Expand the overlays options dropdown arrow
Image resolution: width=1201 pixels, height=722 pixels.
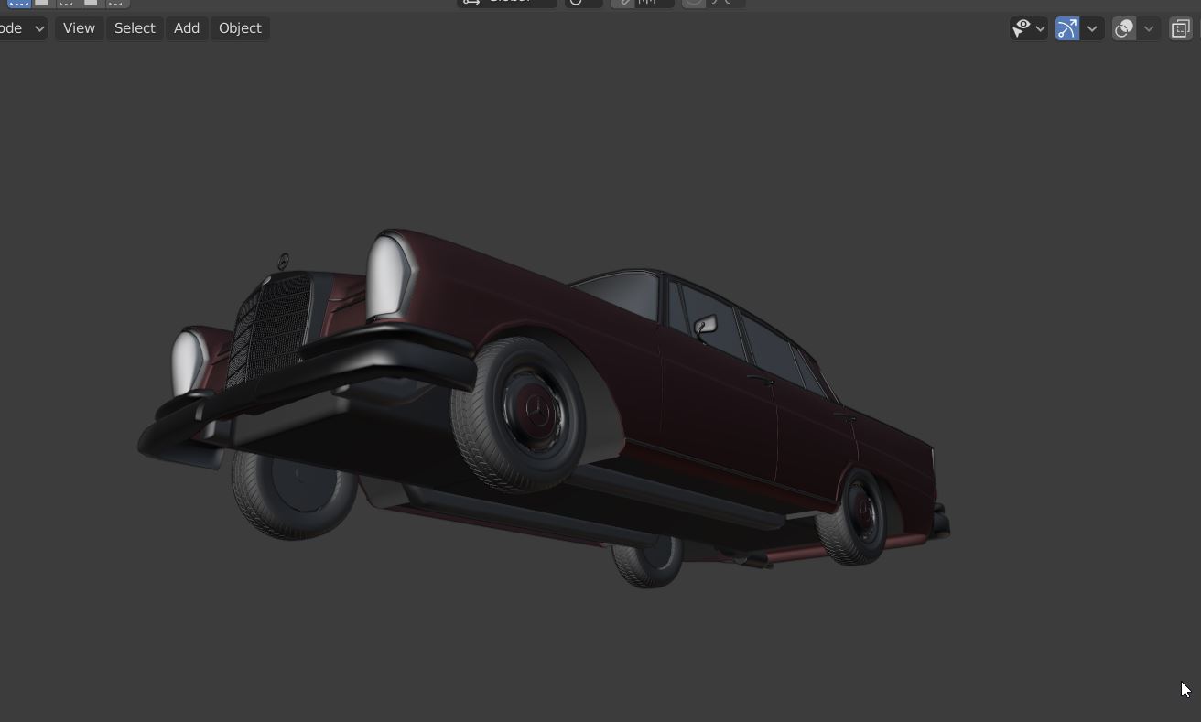[x=1149, y=28]
